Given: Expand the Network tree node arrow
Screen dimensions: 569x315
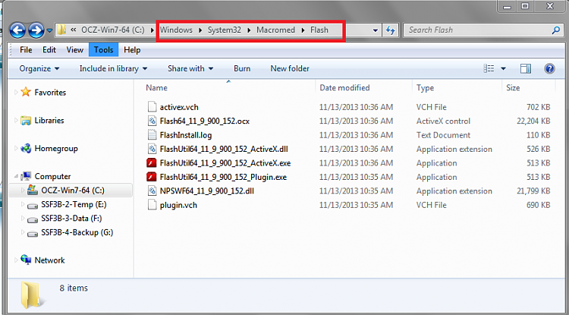Looking at the screenshot, I should pyautogui.click(x=16, y=260).
